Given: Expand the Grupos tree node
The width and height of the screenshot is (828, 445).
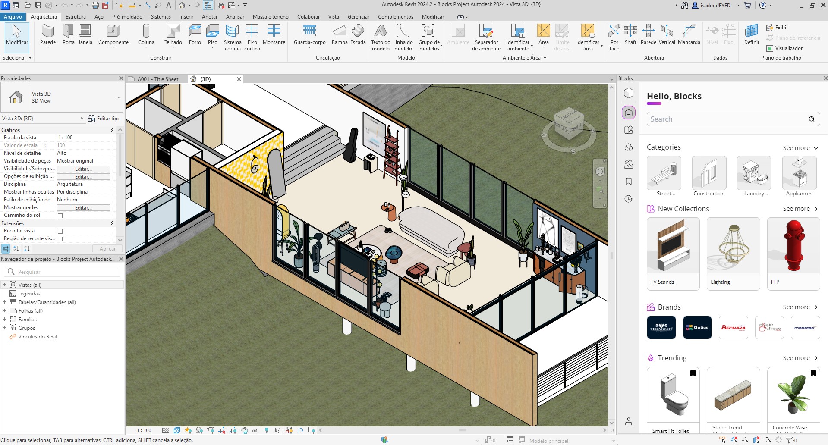Looking at the screenshot, I should click(4, 328).
